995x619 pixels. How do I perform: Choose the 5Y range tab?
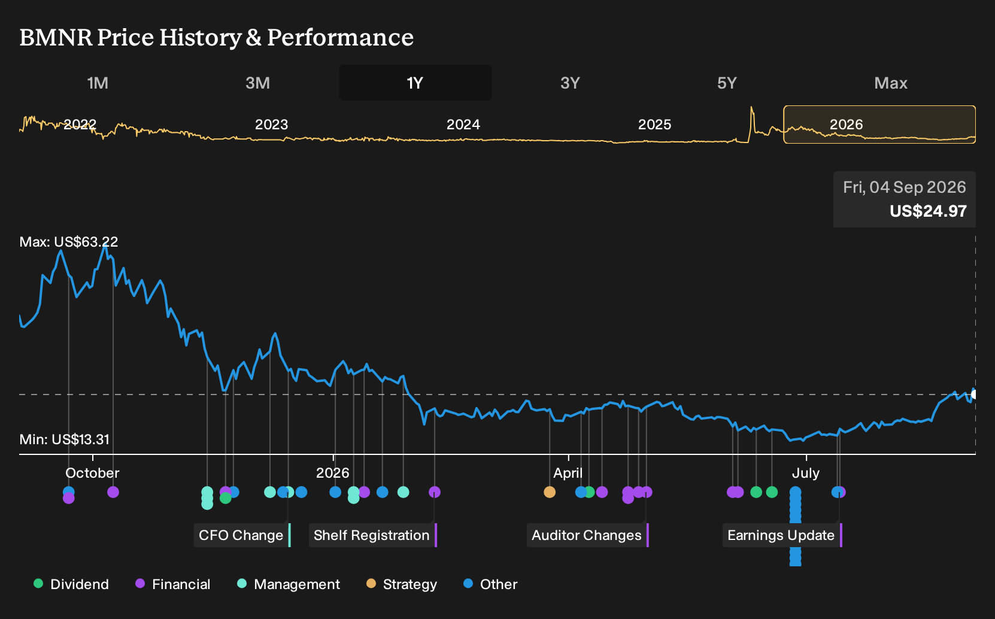(727, 83)
